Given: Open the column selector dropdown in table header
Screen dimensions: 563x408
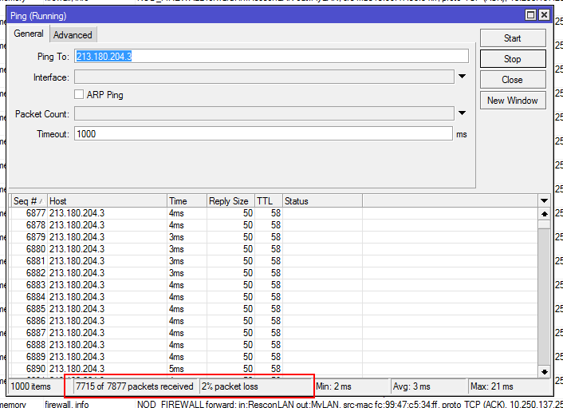Looking at the screenshot, I should pyautogui.click(x=545, y=201).
